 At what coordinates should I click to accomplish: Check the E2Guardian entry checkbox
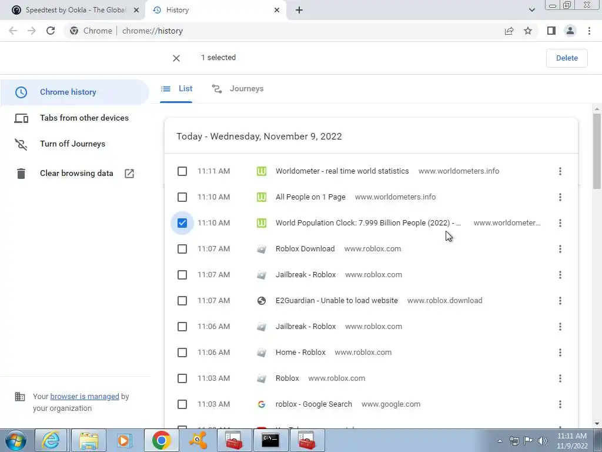182,301
